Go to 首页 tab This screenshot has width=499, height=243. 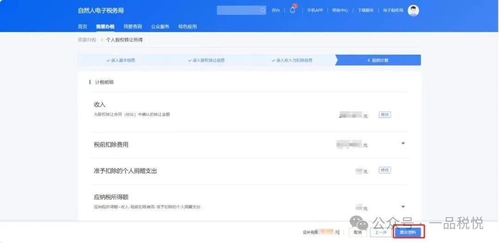point(82,26)
